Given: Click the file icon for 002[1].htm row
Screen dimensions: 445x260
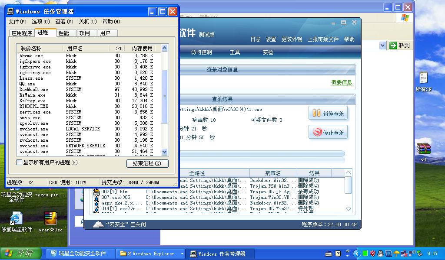Looking at the screenshot, I should (96, 192).
